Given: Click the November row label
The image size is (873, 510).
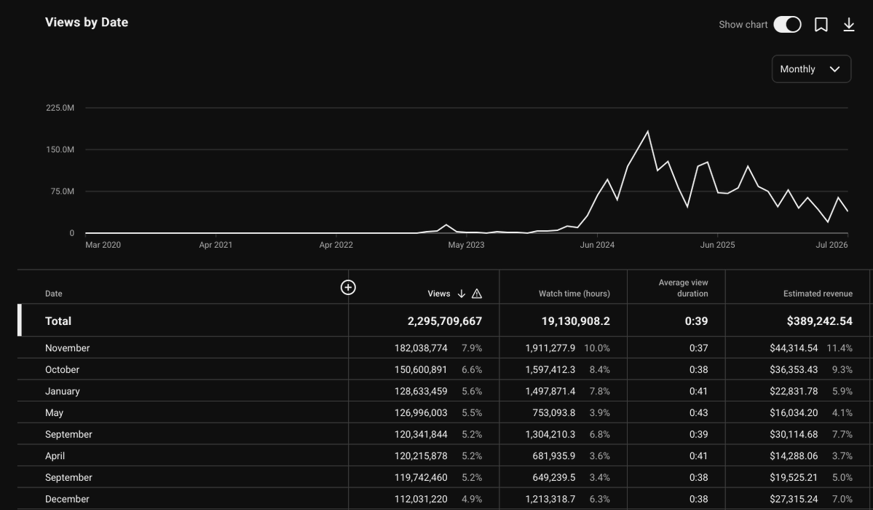Looking at the screenshot, I should (68, 348).
